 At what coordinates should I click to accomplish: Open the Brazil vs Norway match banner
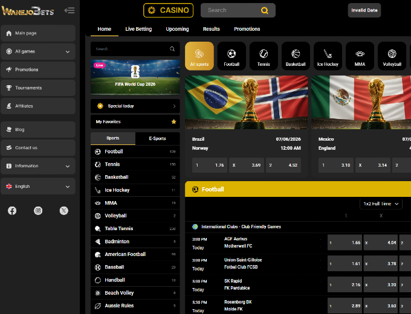247,103
